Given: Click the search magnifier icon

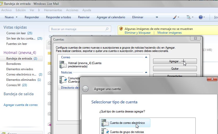Looking at the screenshot, I should pyautogui.click(x=107, y=29).
